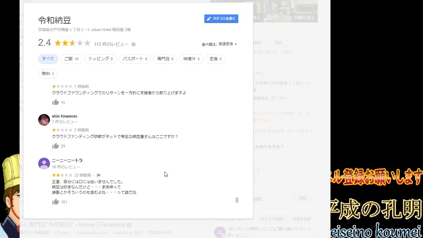Click the reviews panel scrollbar thumb
The image size is (423, 238).
click(x=237, y=200)
